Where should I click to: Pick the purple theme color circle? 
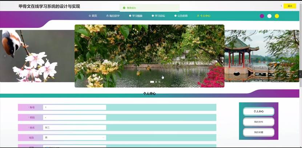click(x=262, y=16)
